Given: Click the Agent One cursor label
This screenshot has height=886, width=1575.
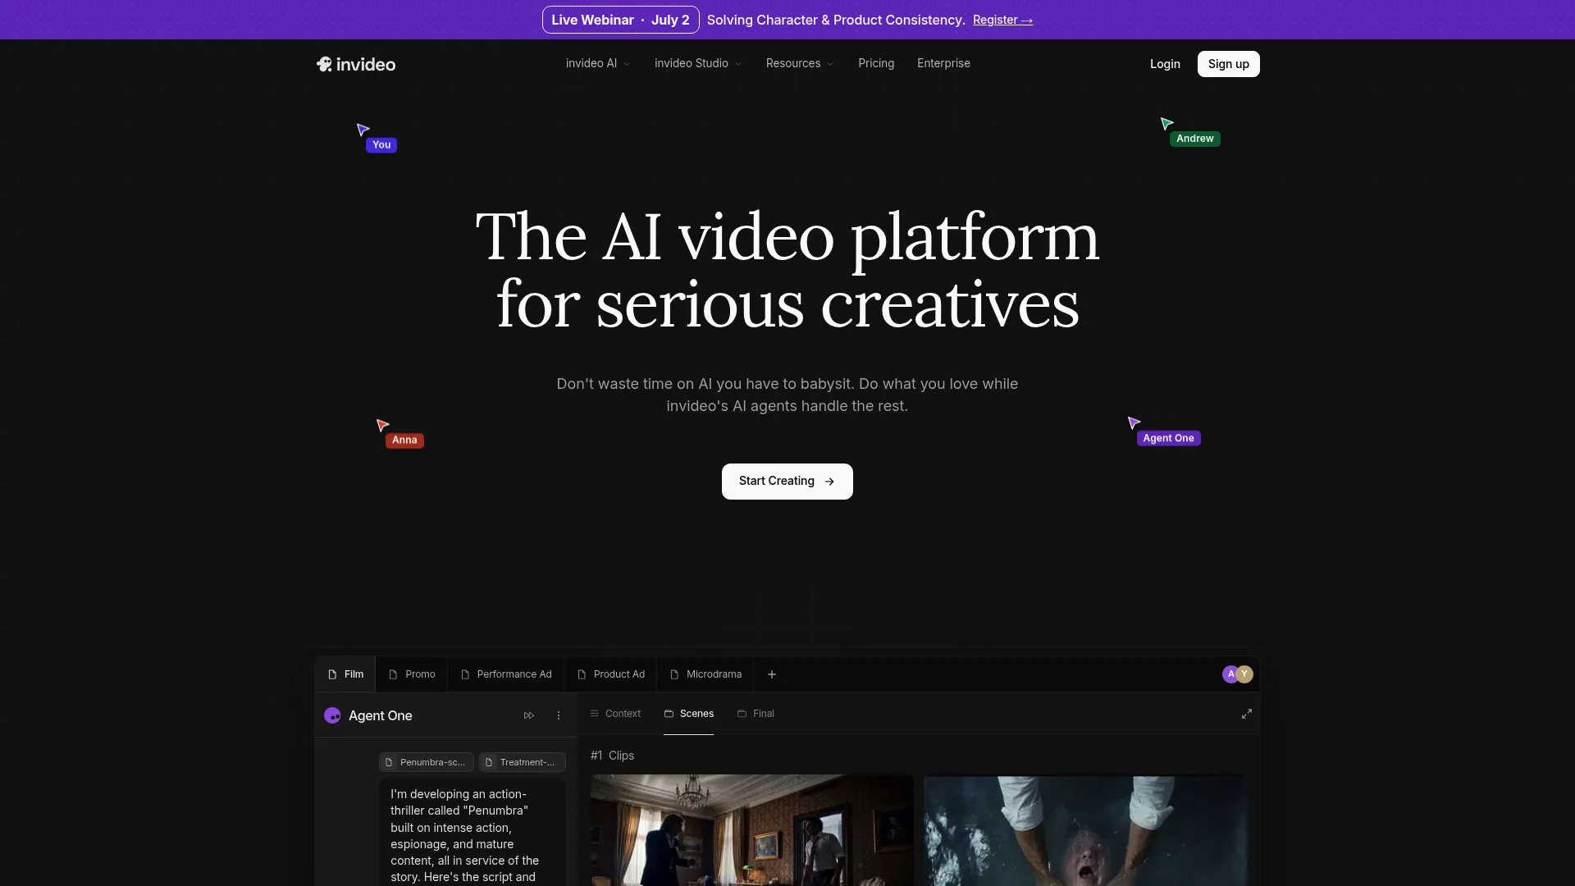Looking at the screenshot, I should pos(1168,438).
